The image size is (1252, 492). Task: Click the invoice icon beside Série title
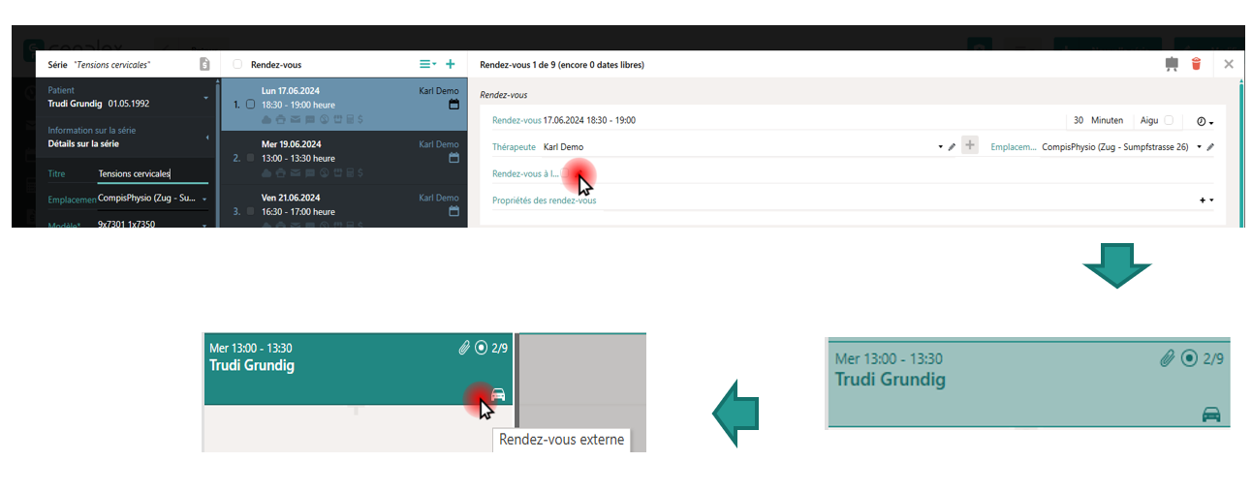pos(204,64)
